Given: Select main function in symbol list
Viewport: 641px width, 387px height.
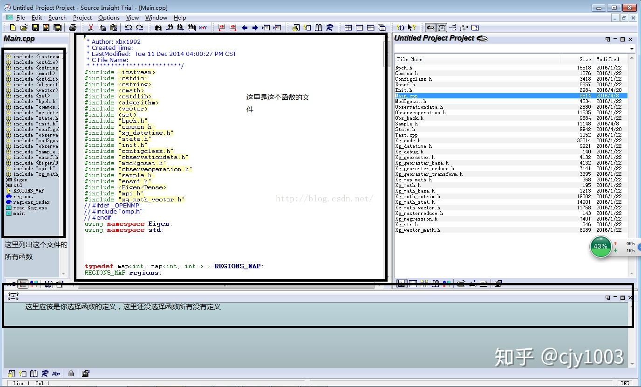Looking at the screenshot, I should [19, 213].
